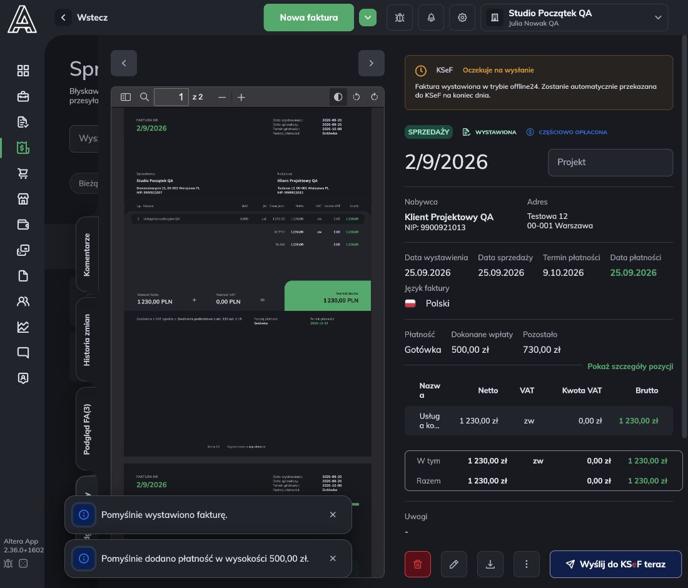Viewport: 688px width, 588px height.
Task: Open the chat message sidebar icon
Action: click(23, 352)
